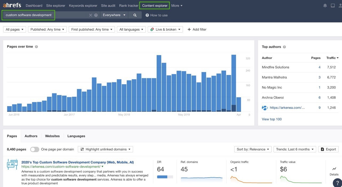Screen dimensions: 342x187
Task: Open the Details trend icon
Action: pos(334,169)
